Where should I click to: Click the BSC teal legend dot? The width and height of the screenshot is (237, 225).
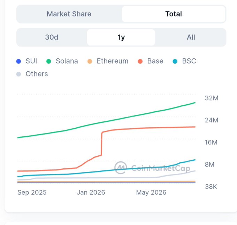click(x=175, y=61)
